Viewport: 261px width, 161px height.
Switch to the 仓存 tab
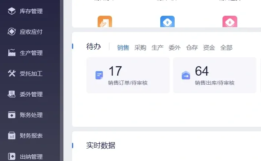point(192,48)
